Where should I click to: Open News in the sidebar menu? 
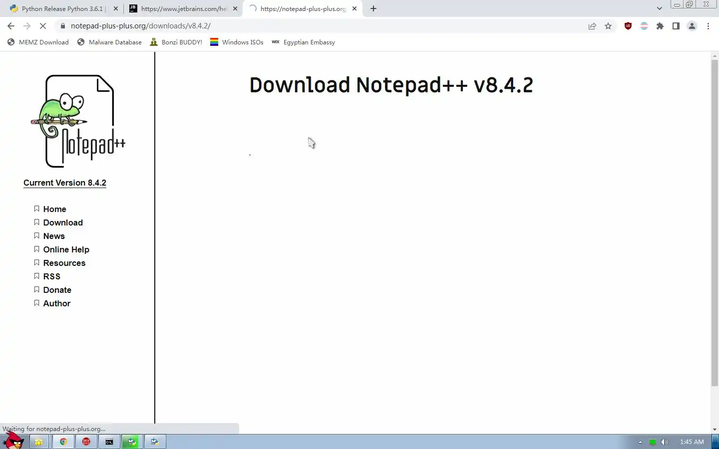(x=54, y=236)
